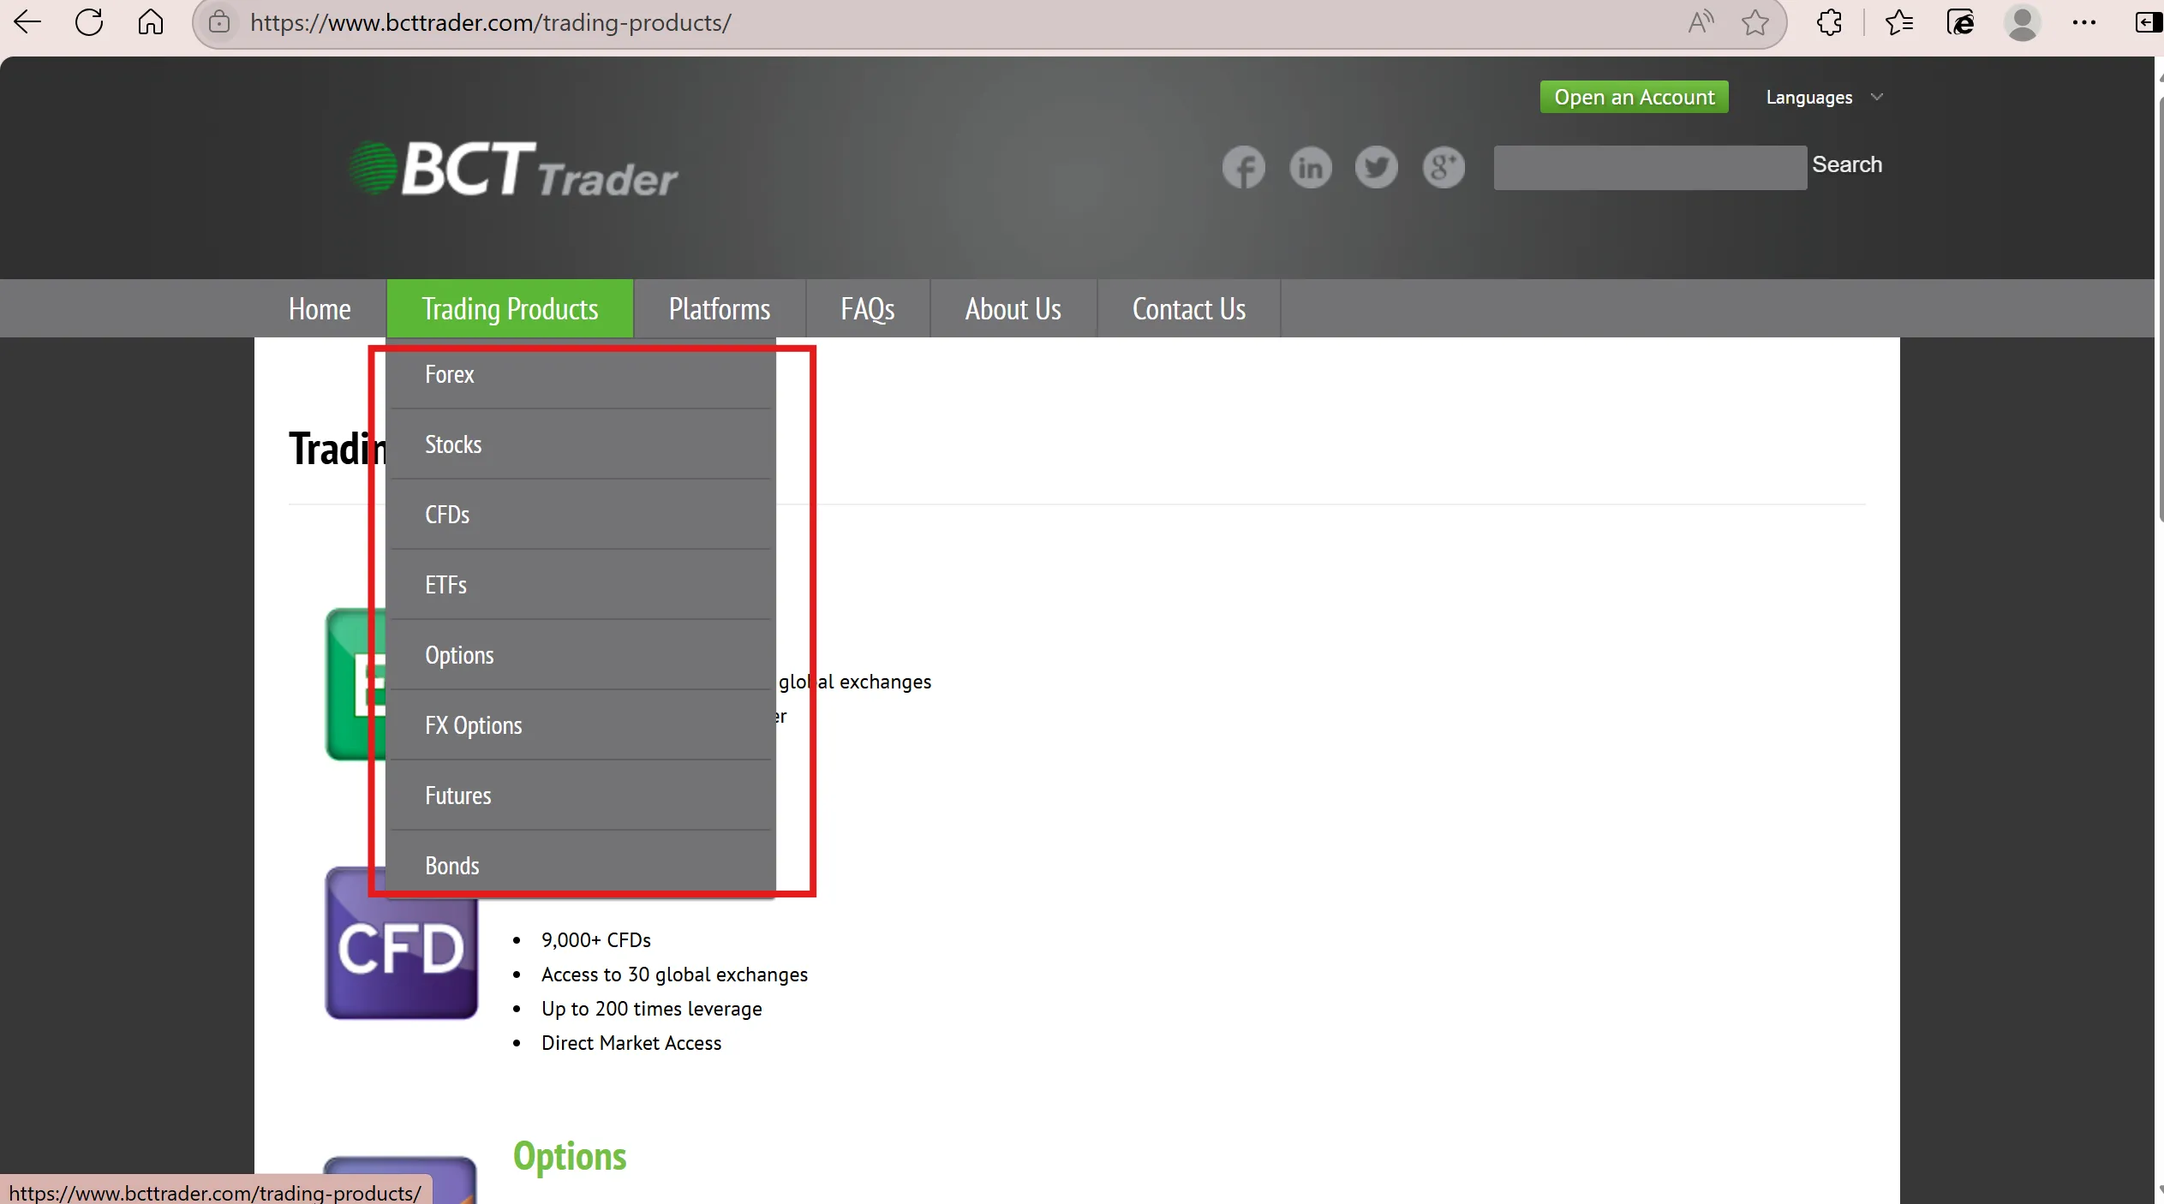Screen dimensions: 2164x1204
Task: Open the Extensions puzzle icon
Action: coord(1829,22)
